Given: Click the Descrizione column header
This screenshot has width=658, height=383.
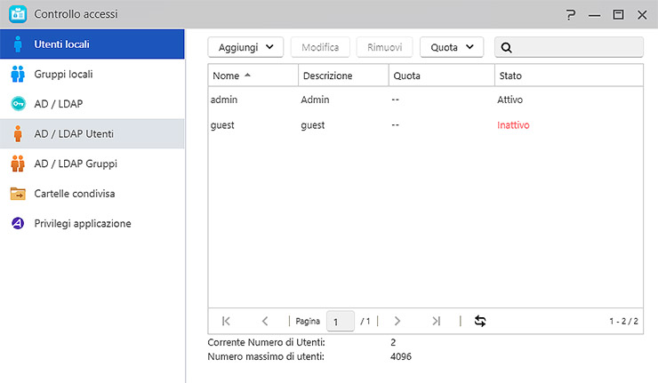Looking at the screenshot, I should (x=327, y=76).
